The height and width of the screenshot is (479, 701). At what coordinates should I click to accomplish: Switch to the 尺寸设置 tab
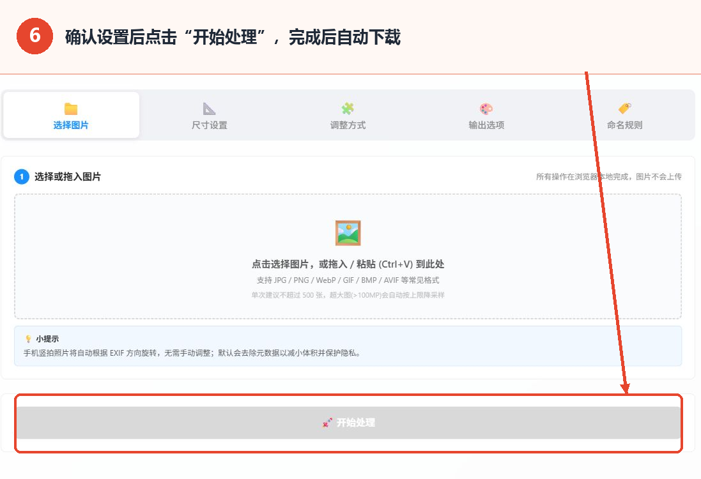click(x=209, y=116)
